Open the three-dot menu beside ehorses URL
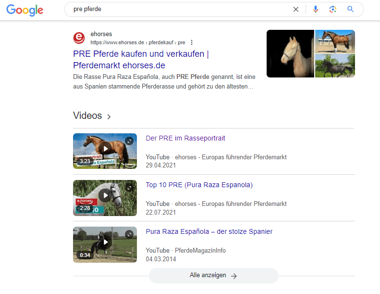380x294 pixels. click(192, 42)
